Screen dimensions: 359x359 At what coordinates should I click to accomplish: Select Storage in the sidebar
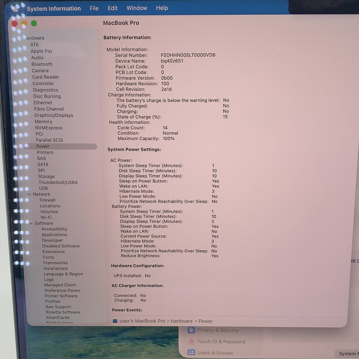[x=46, y=177]
